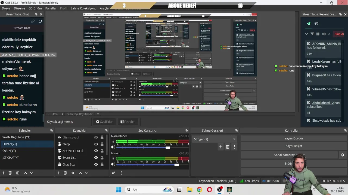Open scene filters icon
348x195 pixels.
click(18, 173)
